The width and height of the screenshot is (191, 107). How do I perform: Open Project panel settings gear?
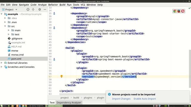[40, 10]
